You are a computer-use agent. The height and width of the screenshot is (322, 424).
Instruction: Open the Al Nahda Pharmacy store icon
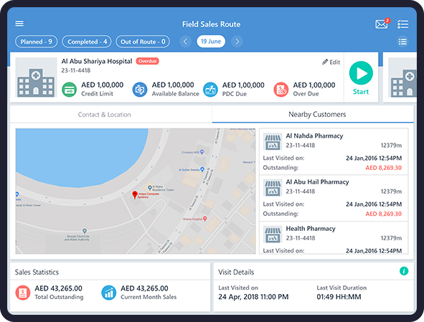(273, 142)
